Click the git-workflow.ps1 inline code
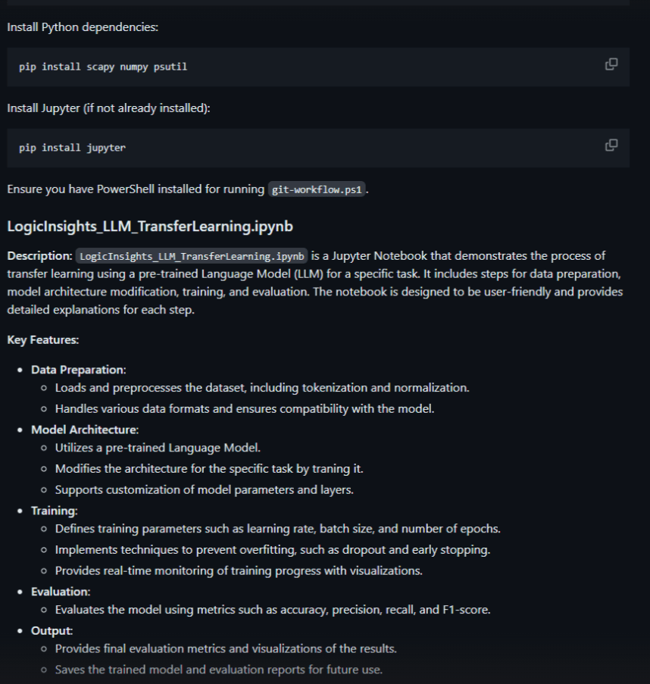The height and width of the screenshot is (684, 650). pos(317,189)
